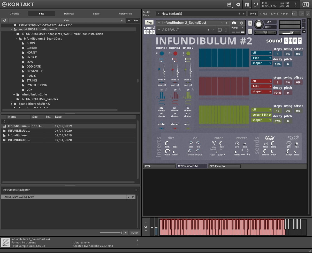
Task: Open the ARP Recorder script tab
Action: coord(224,166)
